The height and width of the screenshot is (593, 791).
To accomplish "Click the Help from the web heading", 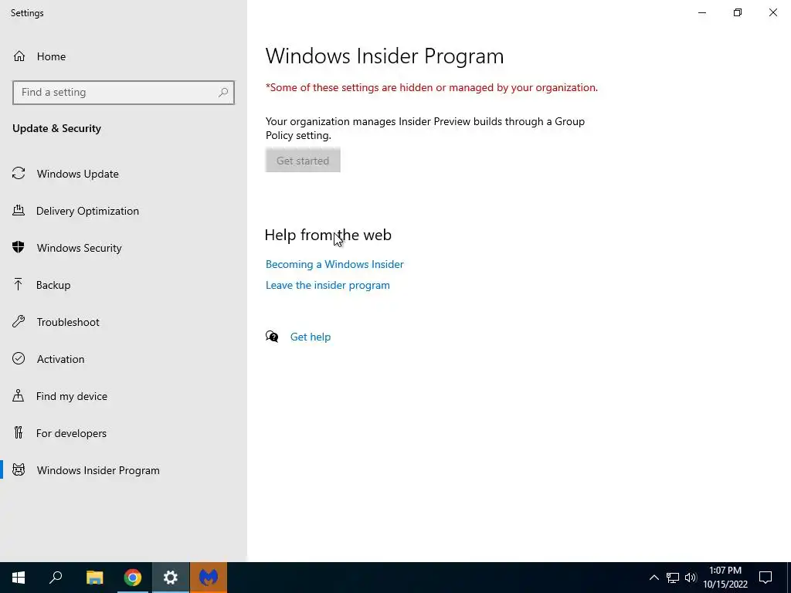I will (x=328, y=235).
